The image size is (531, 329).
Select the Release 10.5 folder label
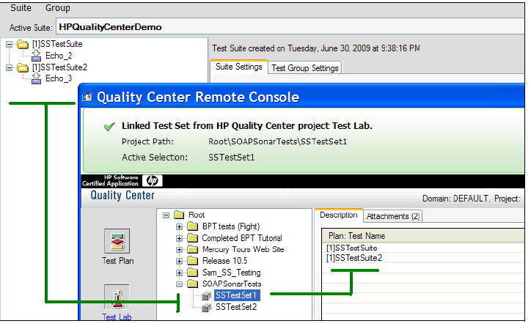click(x=225, y=261)
